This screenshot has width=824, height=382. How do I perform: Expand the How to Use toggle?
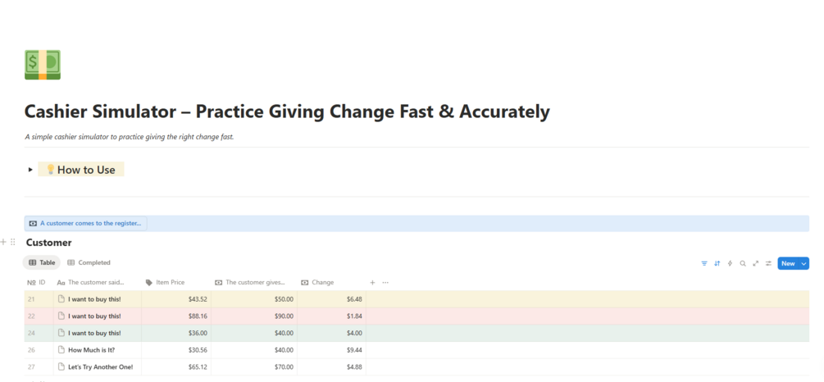coord(30,170)
